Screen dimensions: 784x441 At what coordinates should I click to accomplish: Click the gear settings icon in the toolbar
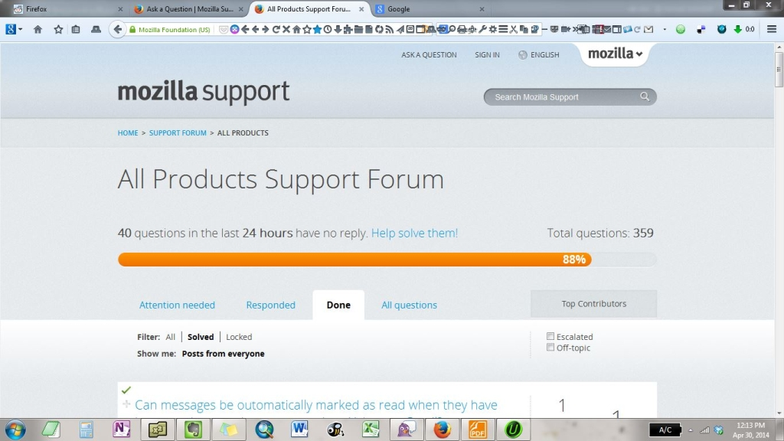493,30
